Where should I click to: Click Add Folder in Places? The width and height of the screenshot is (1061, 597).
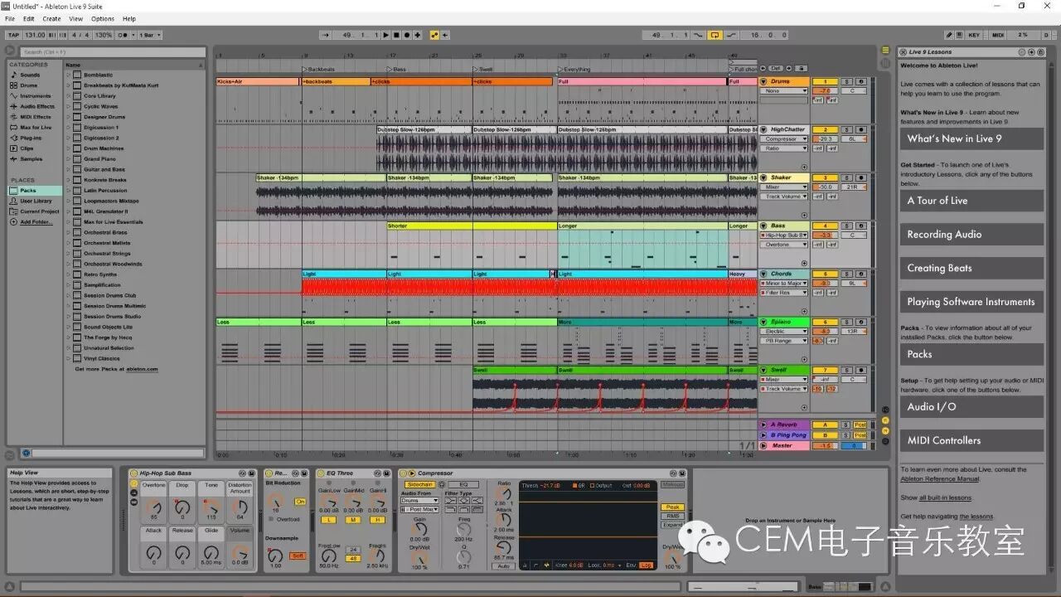35,221
